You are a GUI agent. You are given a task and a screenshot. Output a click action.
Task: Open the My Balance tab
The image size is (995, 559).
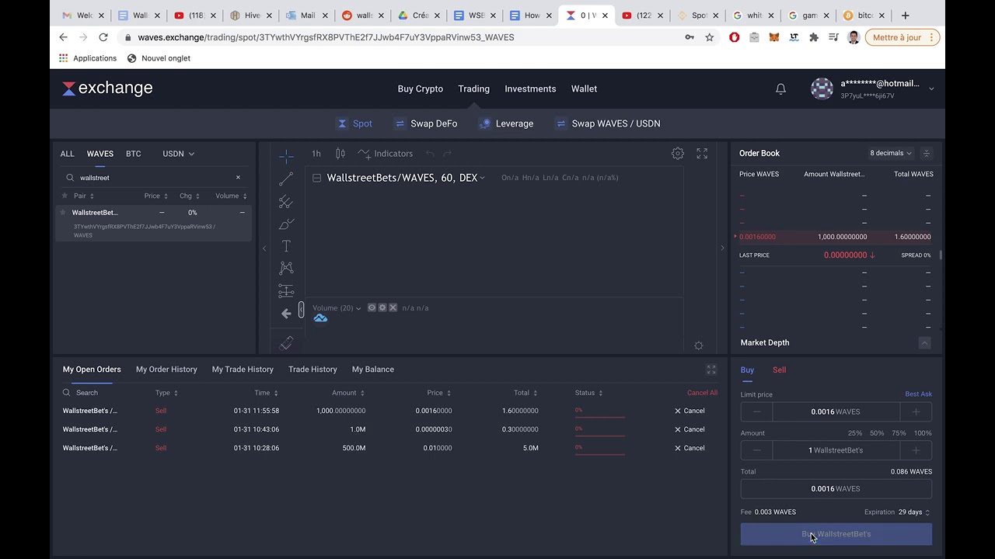(373, 370)
